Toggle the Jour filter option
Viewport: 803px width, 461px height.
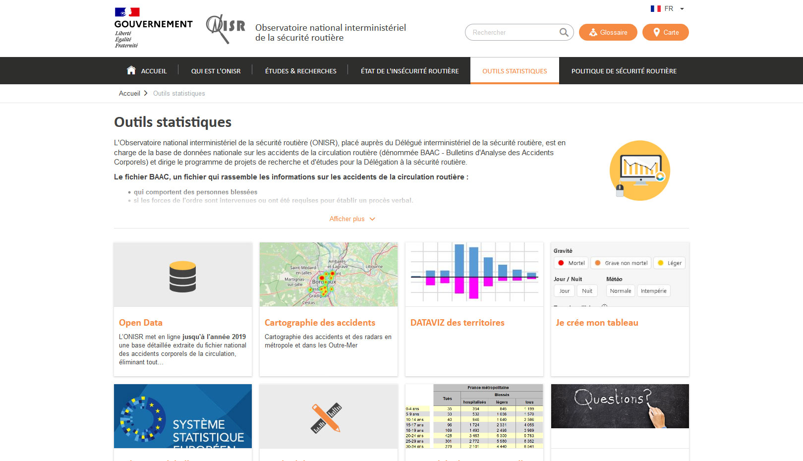pos(564,291)
